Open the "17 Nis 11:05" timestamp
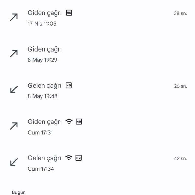The width and height of the screenshot is (195, 195). pyautogui.click(x=42, y=24)
